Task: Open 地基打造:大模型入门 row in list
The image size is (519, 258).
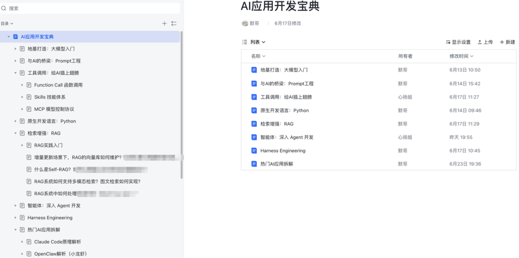Action: [379, 70]
